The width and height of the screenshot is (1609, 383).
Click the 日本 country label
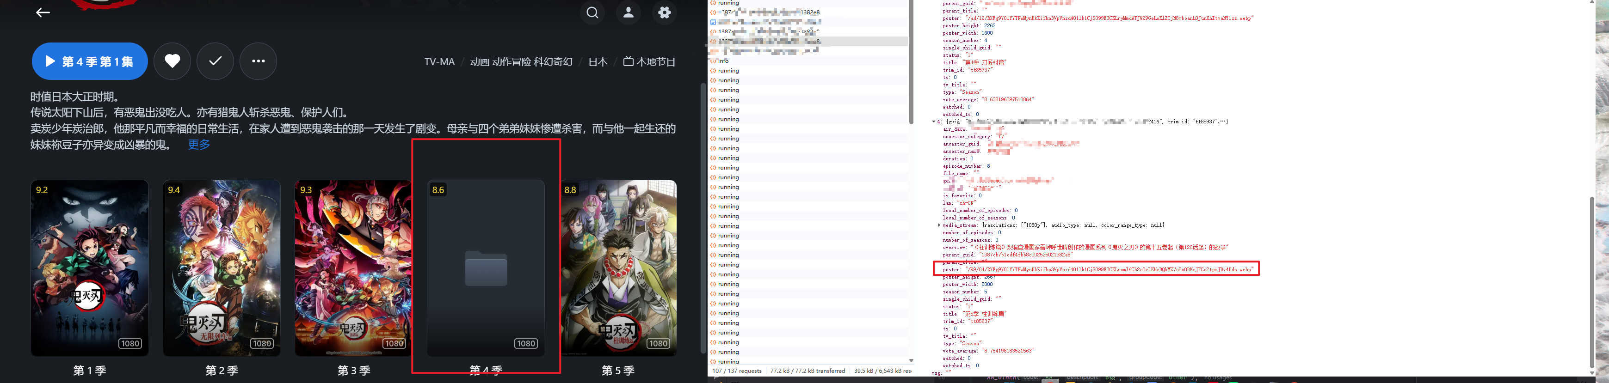point(598,62)
